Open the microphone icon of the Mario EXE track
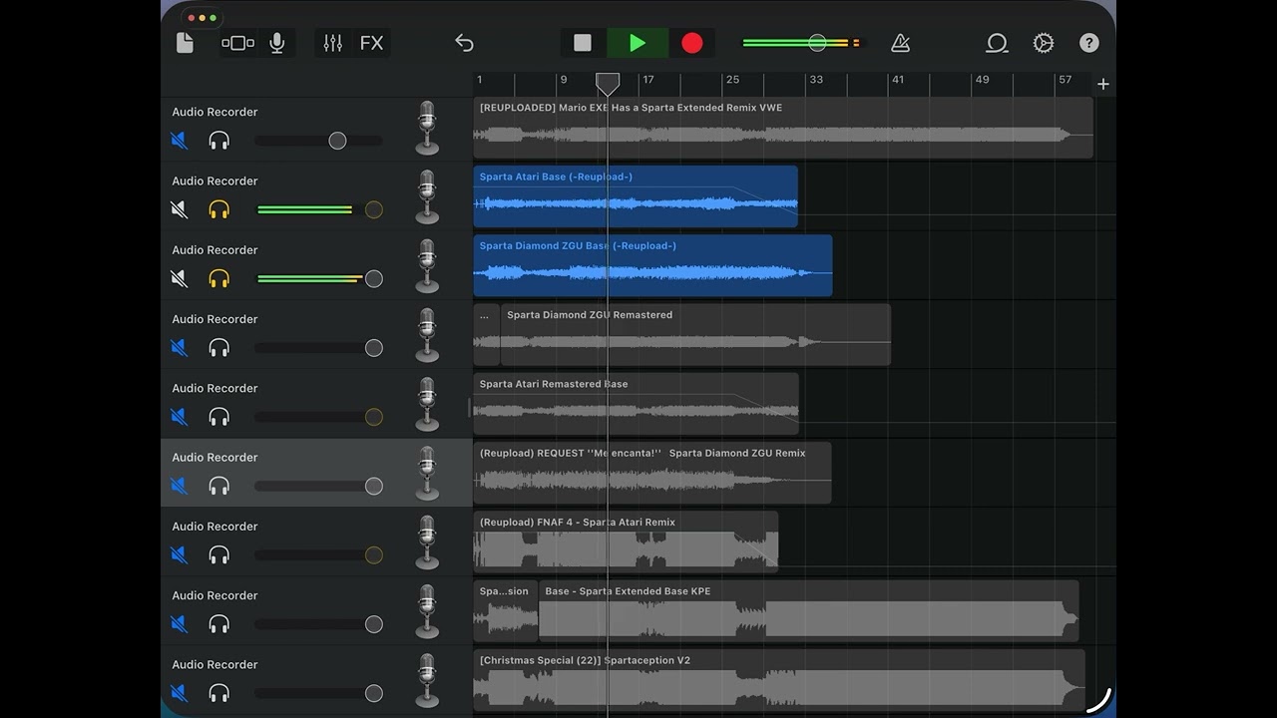This screenshot has width=1277, height=718. [x=427, y=128]
